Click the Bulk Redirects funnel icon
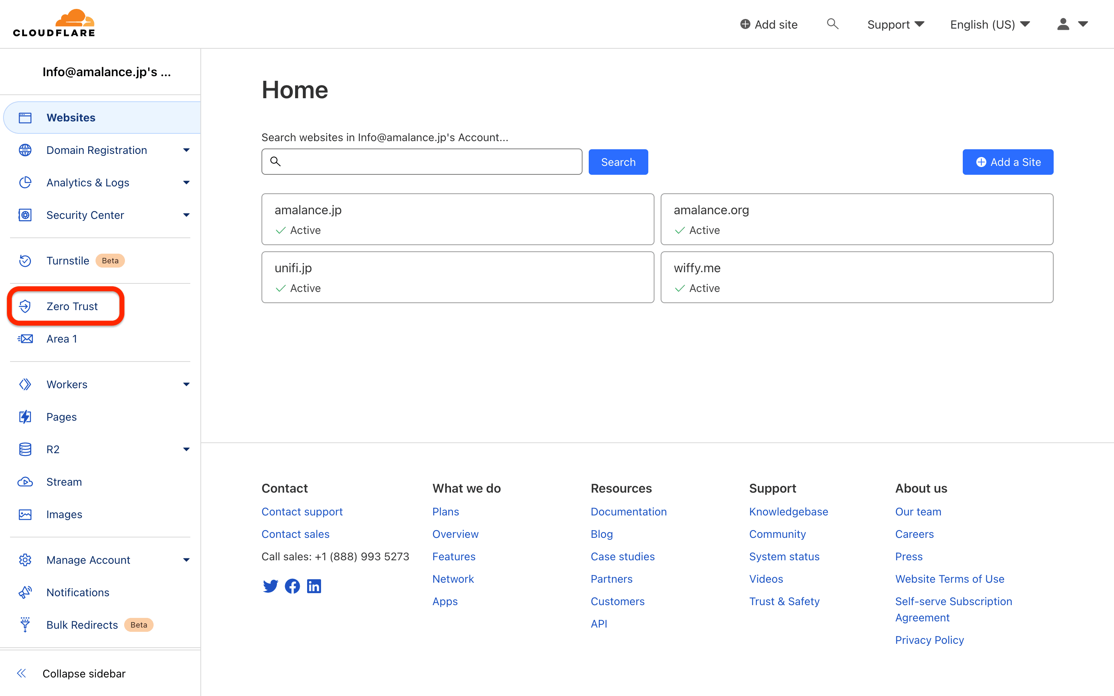The height and width of the screenshot is (696, 1114). 25,624
